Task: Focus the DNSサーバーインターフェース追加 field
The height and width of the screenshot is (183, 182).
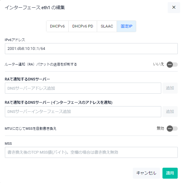Action: pyautogui.click(x=83, y=112)
